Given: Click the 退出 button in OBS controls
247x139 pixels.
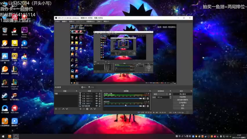Looking at the screenshot, I should tap(182, 108).
